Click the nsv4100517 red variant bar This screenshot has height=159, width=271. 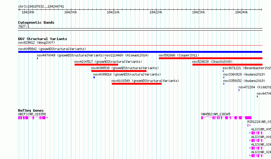pos(96,65)
